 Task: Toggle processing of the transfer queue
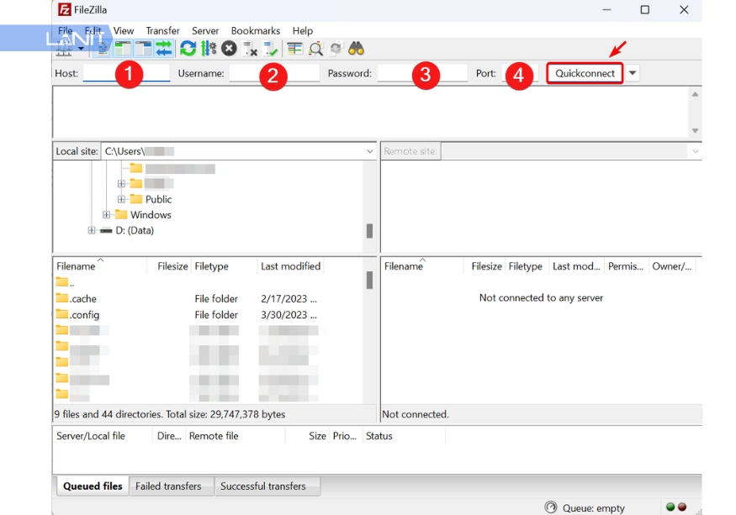point(208,49)
